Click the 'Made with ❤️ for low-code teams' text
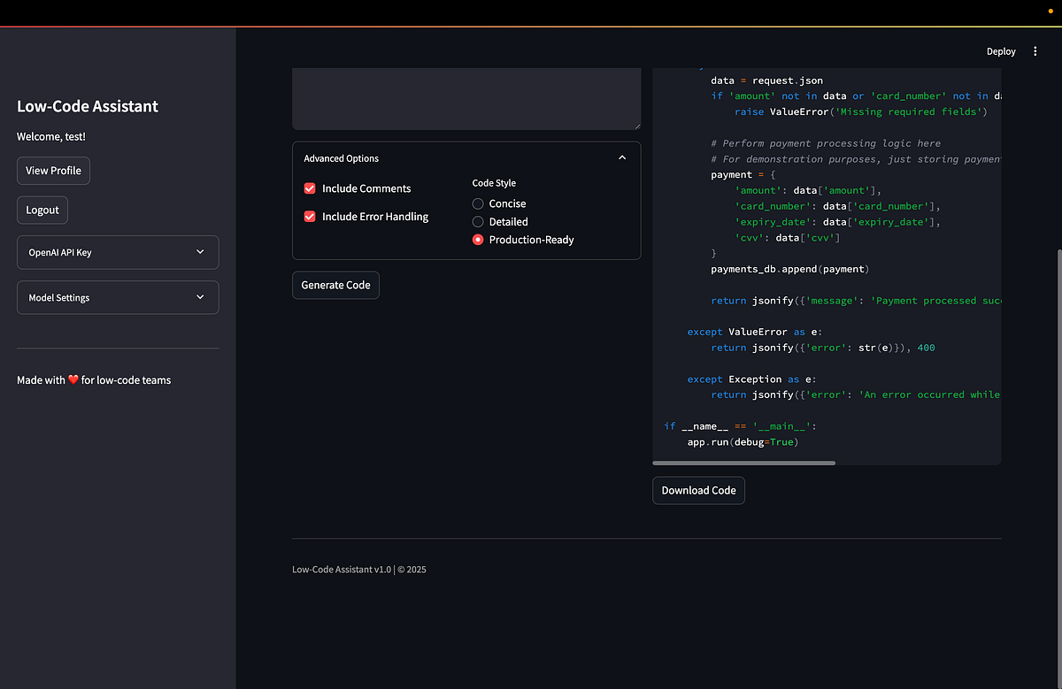The height and width of the screenshot is (689, 1062). click(94, 380)
